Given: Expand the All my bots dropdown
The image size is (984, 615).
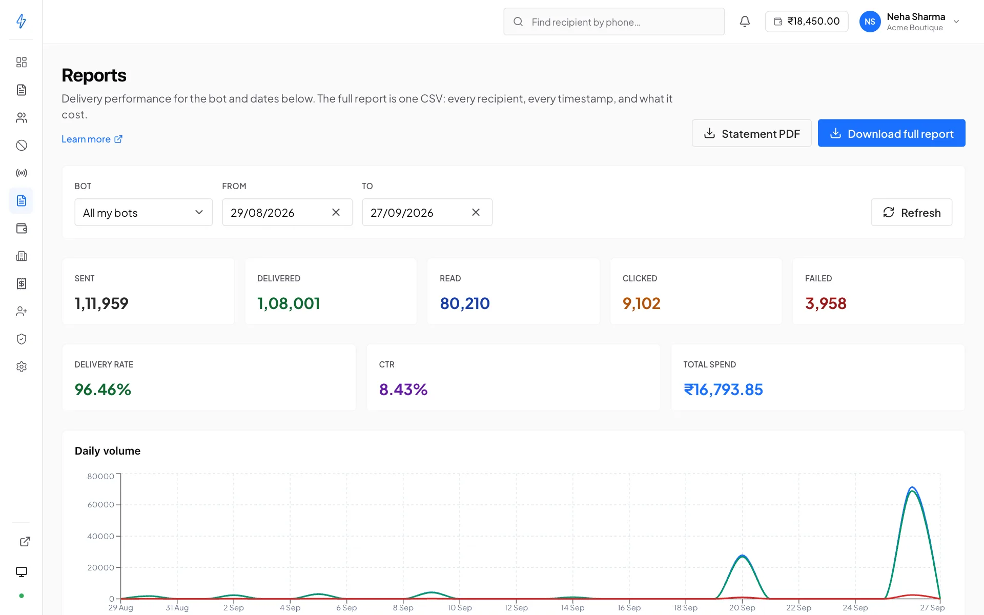Looking at the screenshot, I should 143,212.
